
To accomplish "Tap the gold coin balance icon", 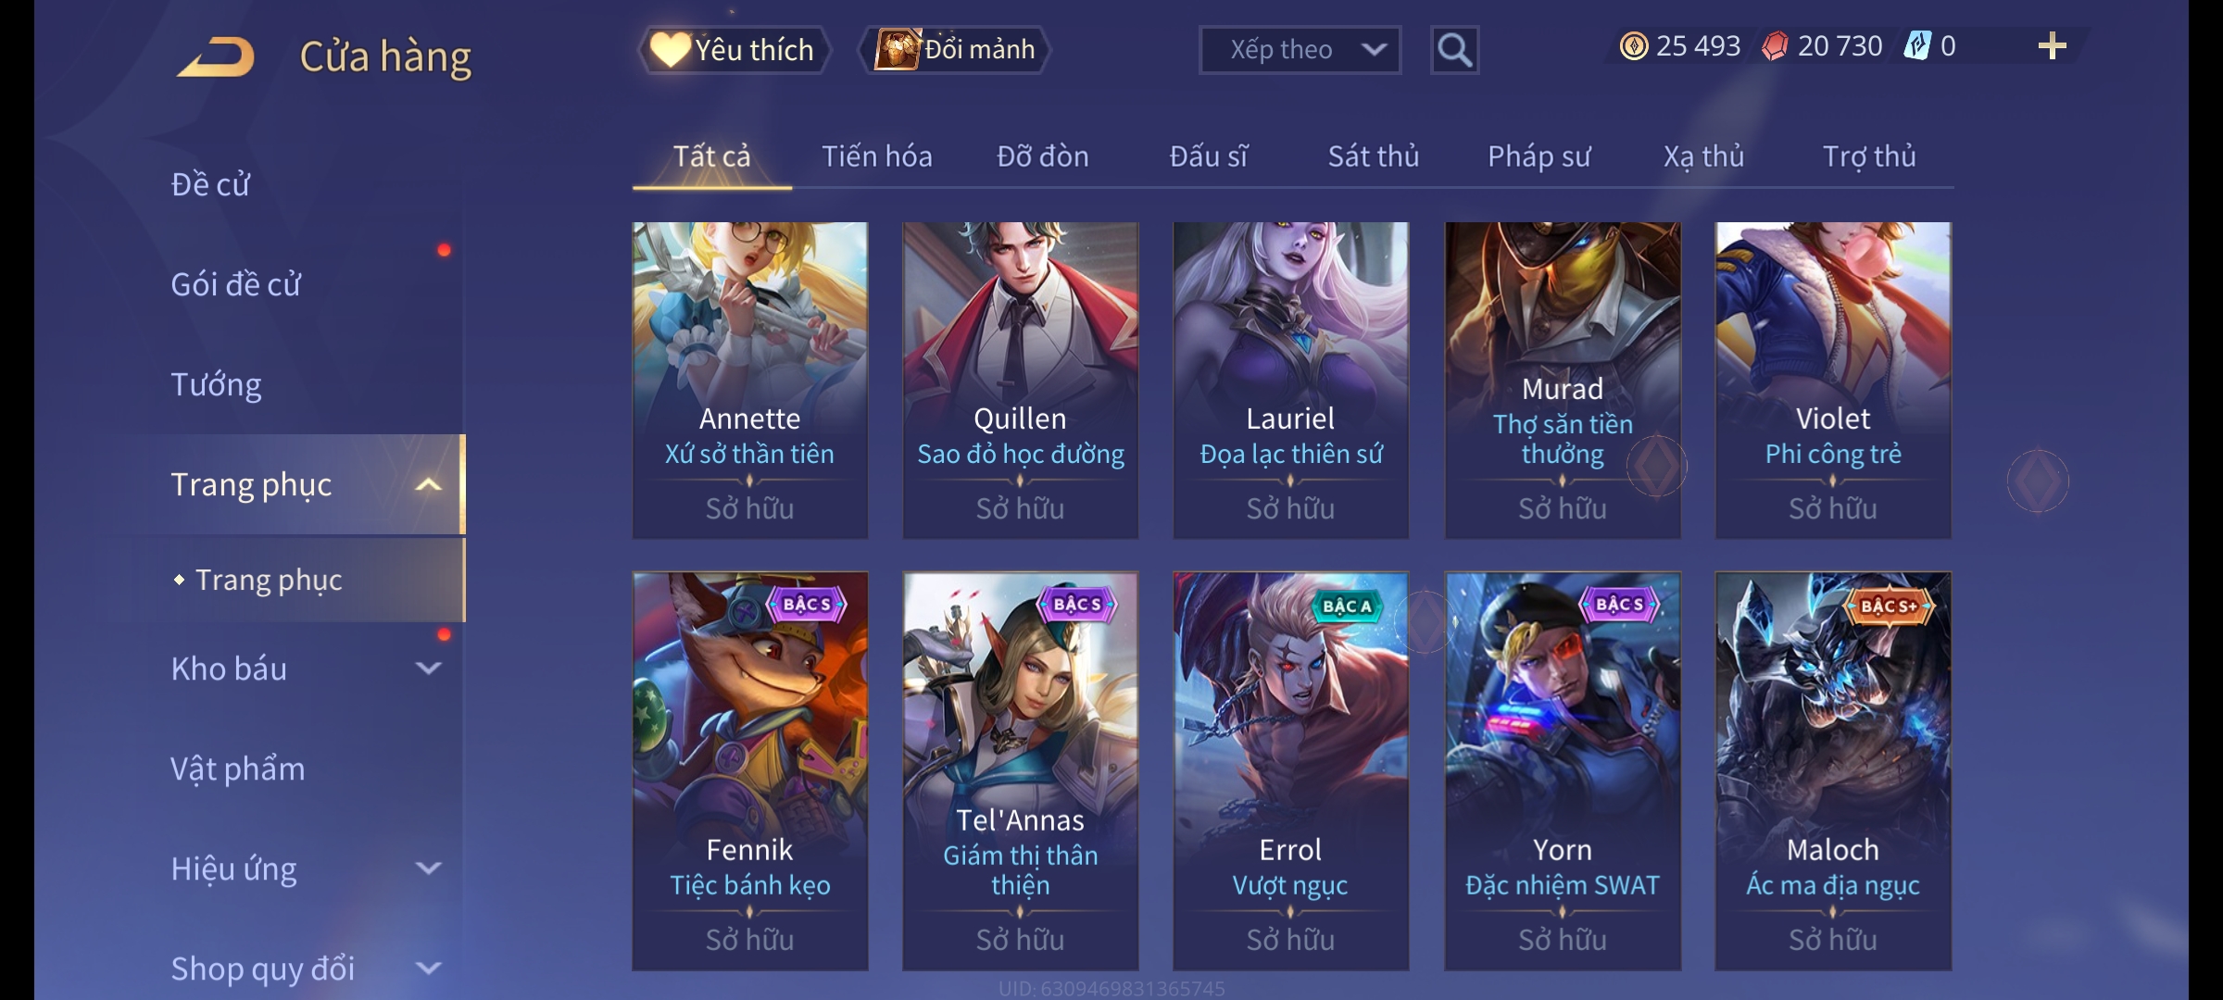I will (1633, 46).
